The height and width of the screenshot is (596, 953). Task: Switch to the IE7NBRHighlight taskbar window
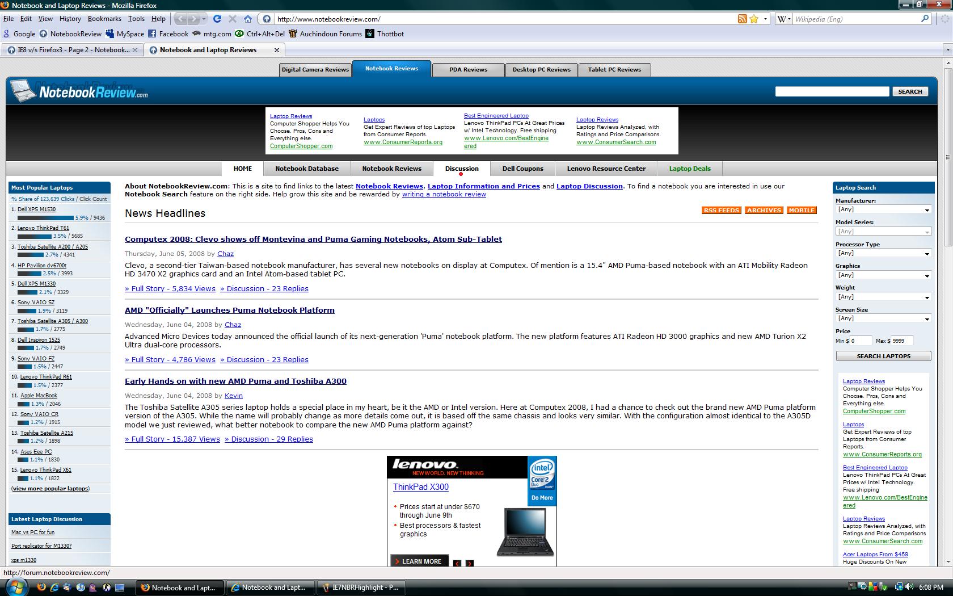point(361,587)
